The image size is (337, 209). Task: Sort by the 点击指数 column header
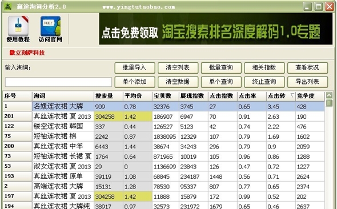pos(222,96)
